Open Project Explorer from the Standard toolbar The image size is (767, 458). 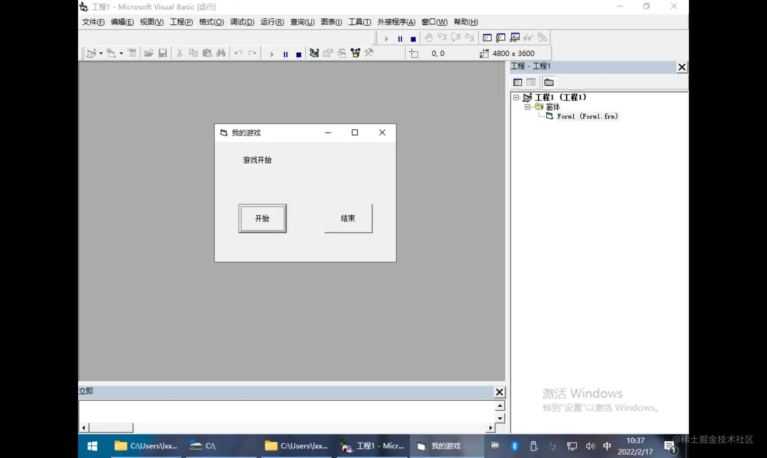pos(314,53)
